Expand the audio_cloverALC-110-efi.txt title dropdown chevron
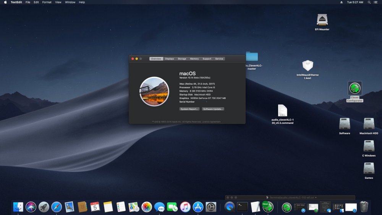Viewport: 382px width, 215px height. point(316,197)
